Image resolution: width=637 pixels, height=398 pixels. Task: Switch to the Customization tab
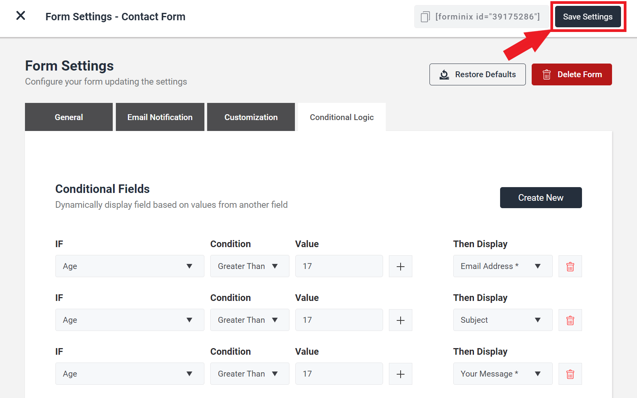[x=251, y=117]
